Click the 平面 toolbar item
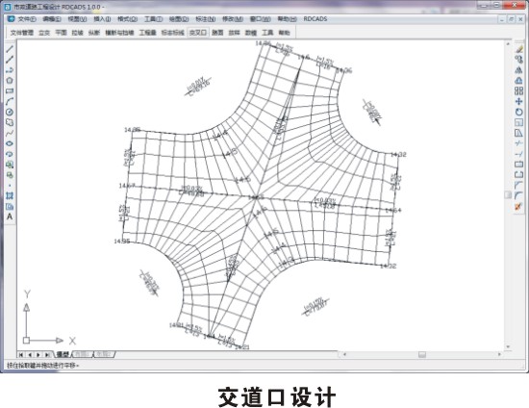Screen dimensions: 529x408 (61, 33)
